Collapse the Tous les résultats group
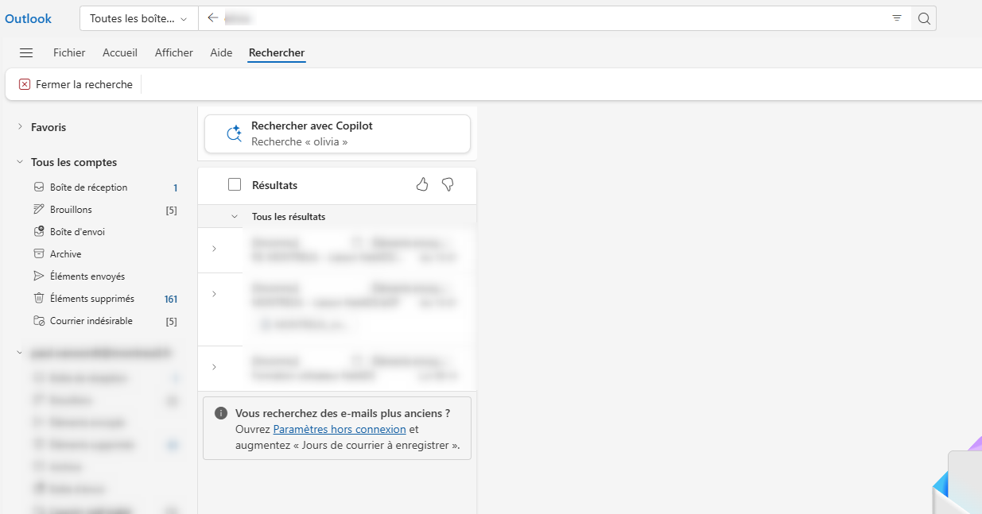982x514 pixels. 235,216
